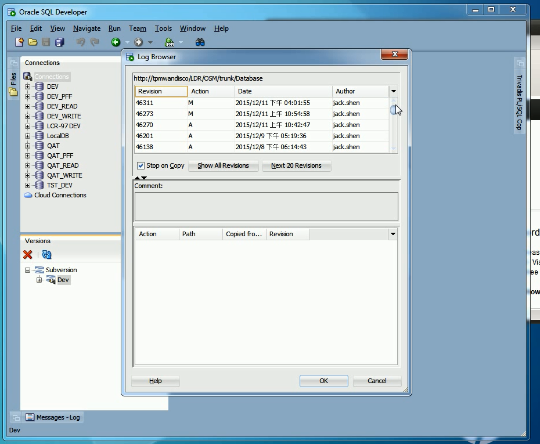
Task: Select the Connections root node icon
Action: 27,77
